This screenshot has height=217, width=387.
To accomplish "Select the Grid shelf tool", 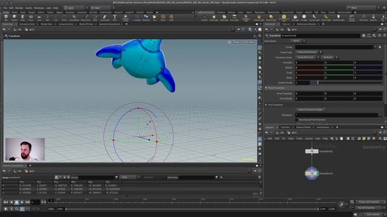I will (x=39, y=17).
